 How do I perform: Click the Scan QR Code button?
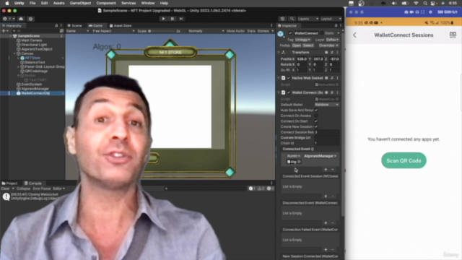point(404,160)
